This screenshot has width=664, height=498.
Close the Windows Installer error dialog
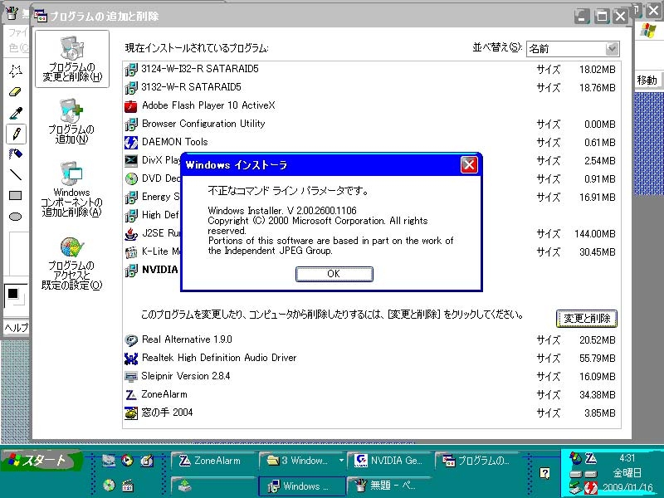coord(469,164)
